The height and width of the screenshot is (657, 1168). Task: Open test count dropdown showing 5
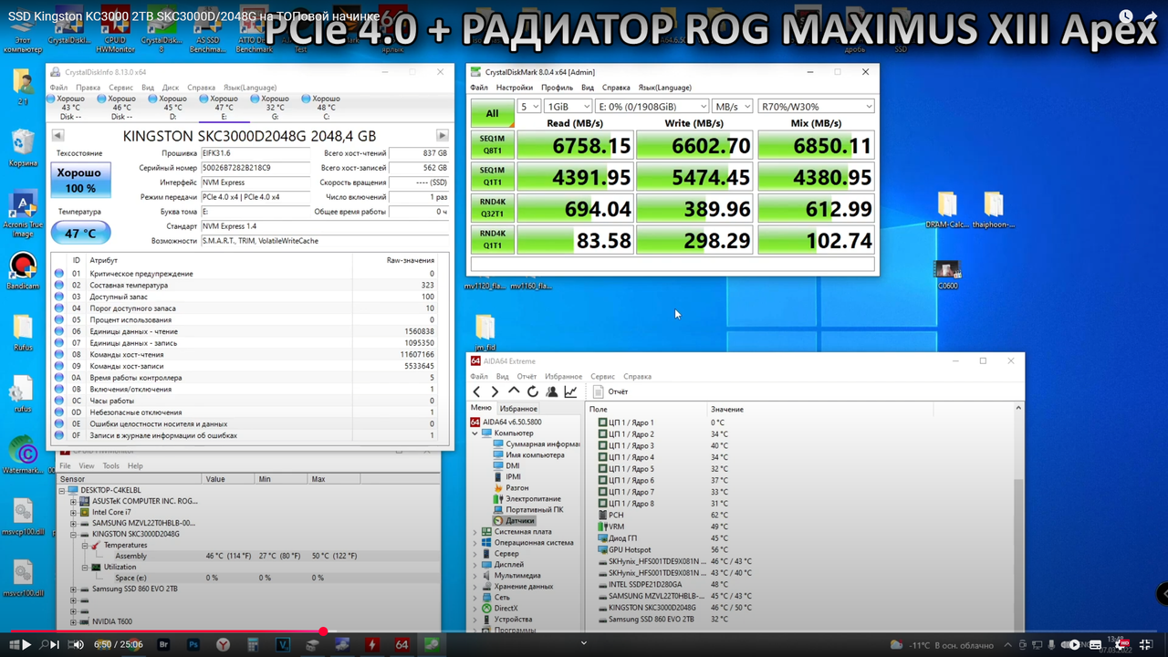(x=529, y=107)
